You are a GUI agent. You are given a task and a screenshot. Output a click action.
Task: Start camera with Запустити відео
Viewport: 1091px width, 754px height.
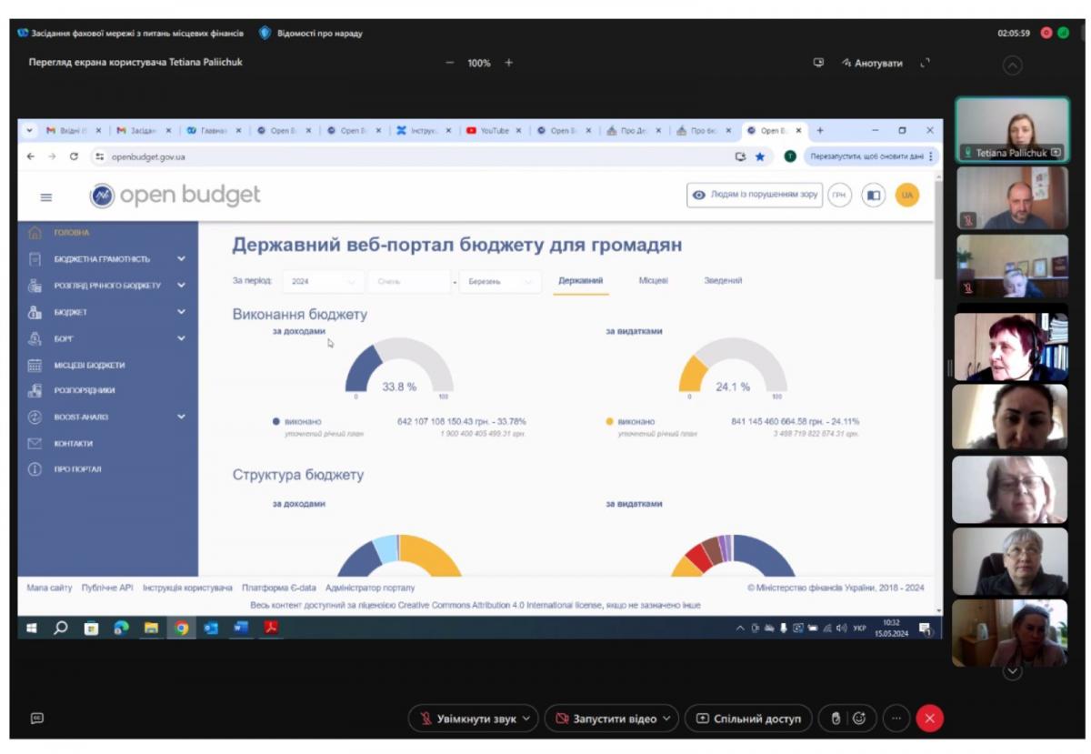610,719
